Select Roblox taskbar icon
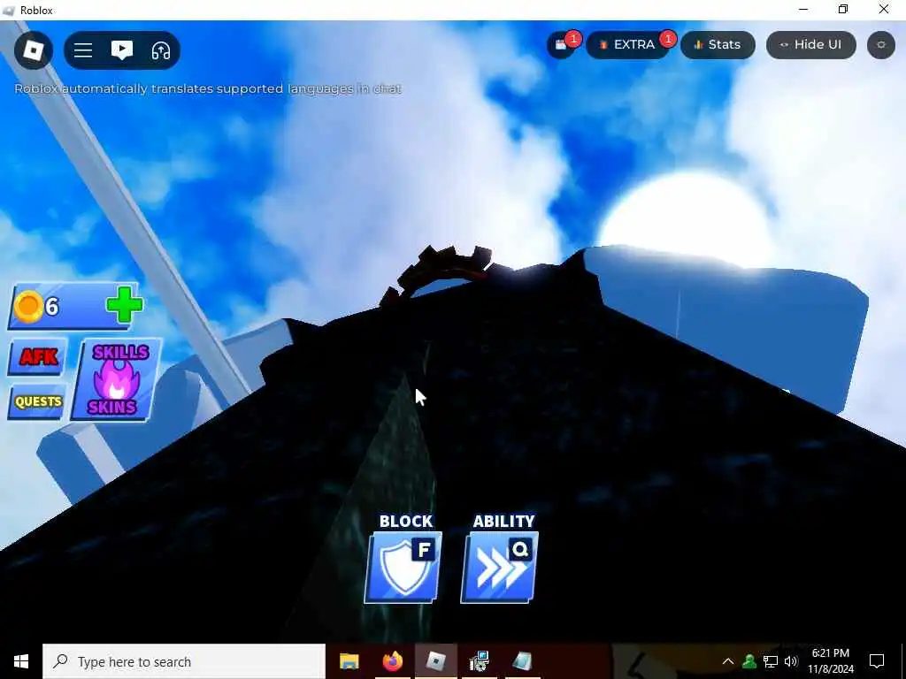The image size is (906, 679). point(435,661)
